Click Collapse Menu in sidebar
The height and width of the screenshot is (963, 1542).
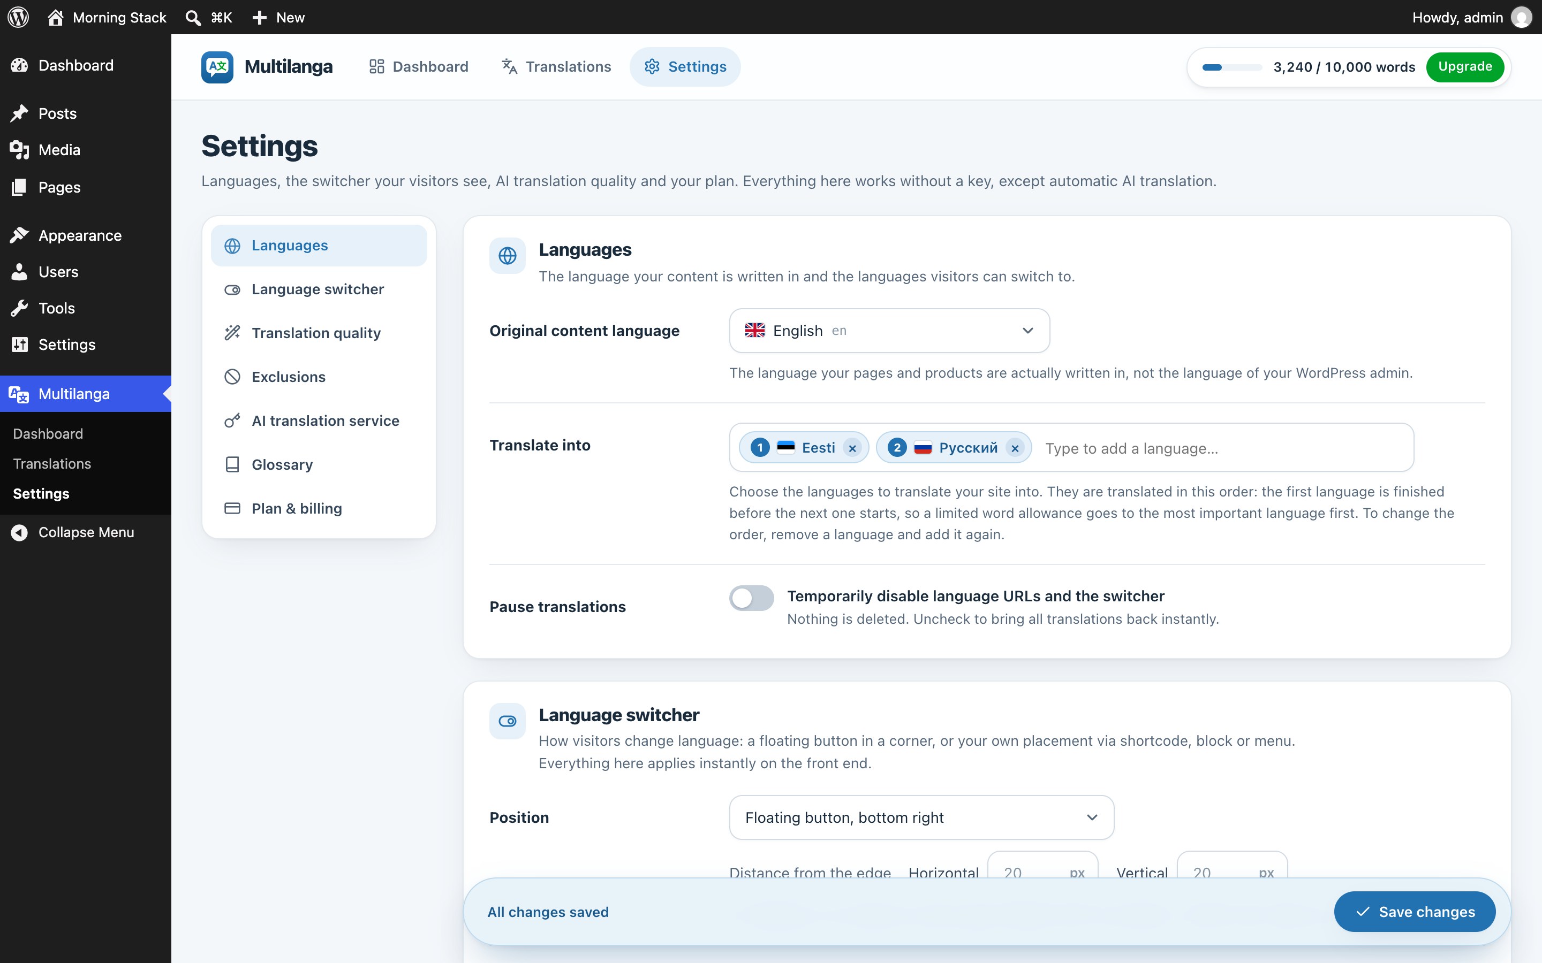(85, 532)
